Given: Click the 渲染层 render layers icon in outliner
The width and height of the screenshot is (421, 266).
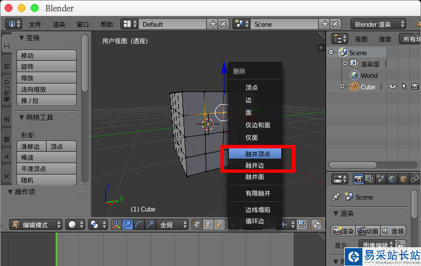Looking at the screenshot, I should 355,64.
